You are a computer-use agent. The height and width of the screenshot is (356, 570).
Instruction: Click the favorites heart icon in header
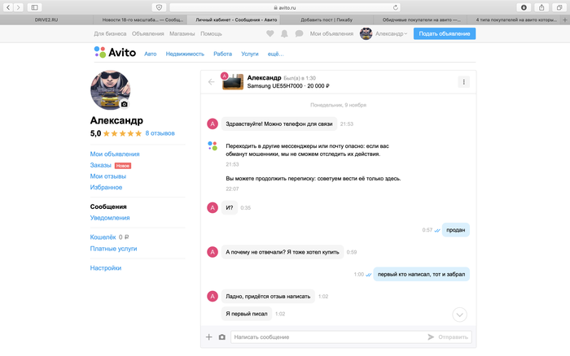270,33
